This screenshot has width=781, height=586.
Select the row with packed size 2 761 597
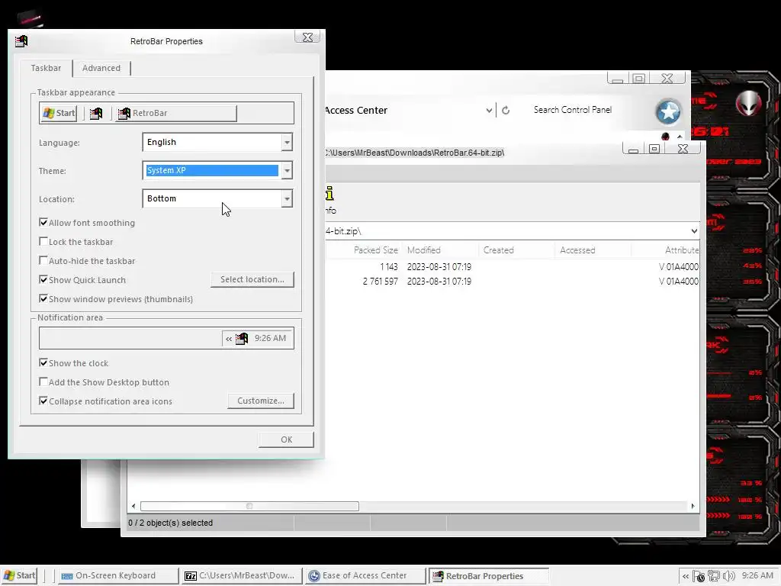coord(512,282)
